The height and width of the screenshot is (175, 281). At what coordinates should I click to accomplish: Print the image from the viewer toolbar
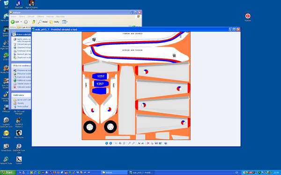point(152,143)
